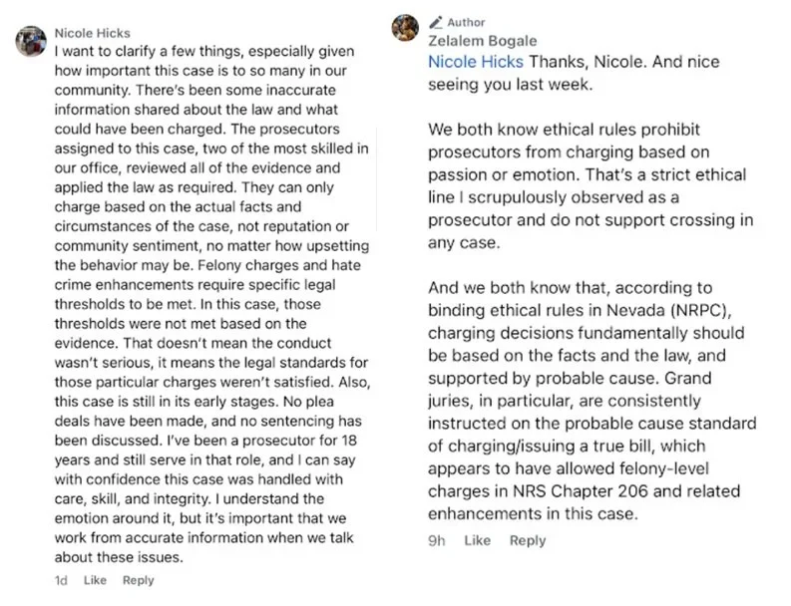The width and height of the screenshot is (791, 606).
Task: Open the 9h timestamp on Zelalem's reply
Action: (x=437, y=540)
